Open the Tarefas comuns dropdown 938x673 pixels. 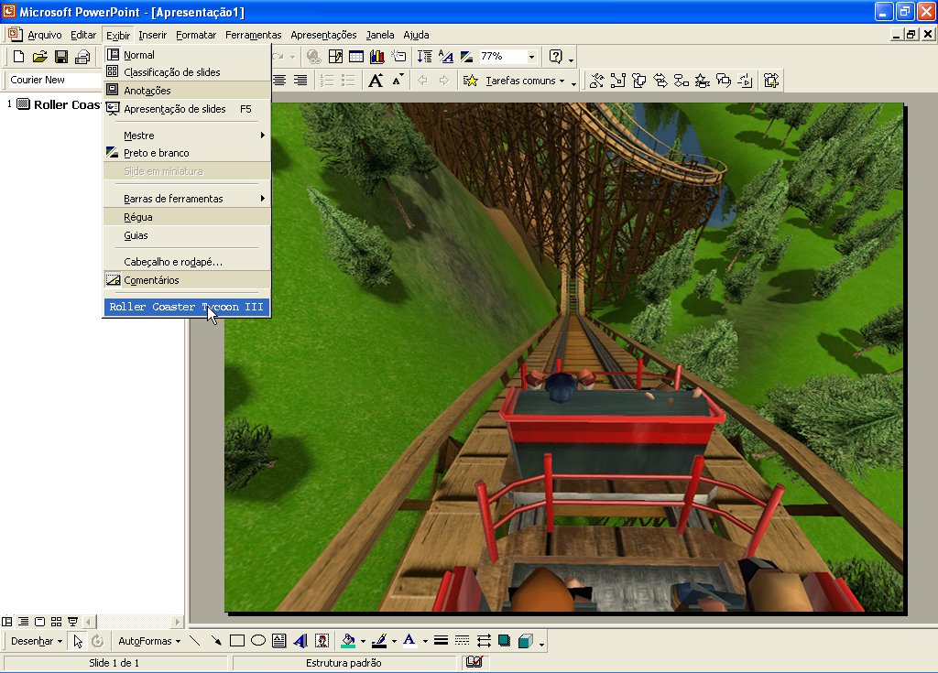(525, 81)
